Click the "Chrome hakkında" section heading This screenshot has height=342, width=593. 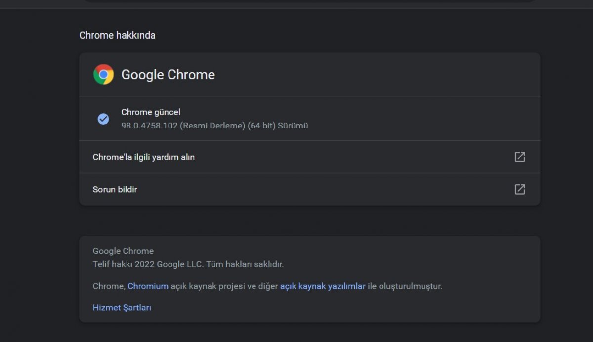pyautogui.click(x=117, y=35)
